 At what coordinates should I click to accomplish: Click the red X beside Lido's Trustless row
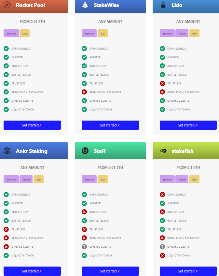(x=162, y=83)
